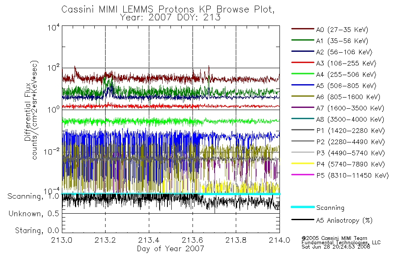Click the purple A7 legend line
This screenshot has height=259, width=411.
click(303, 107)
